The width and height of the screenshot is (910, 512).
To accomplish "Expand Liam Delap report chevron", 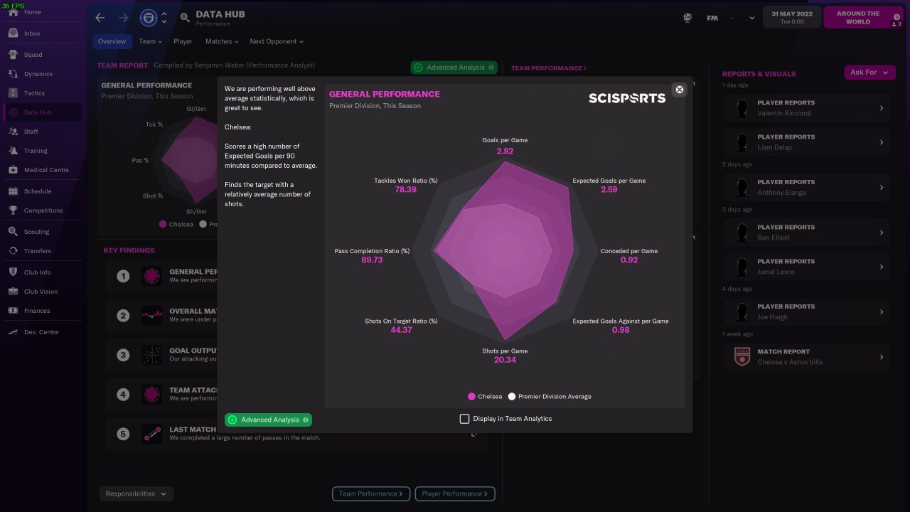I will 882,142.
